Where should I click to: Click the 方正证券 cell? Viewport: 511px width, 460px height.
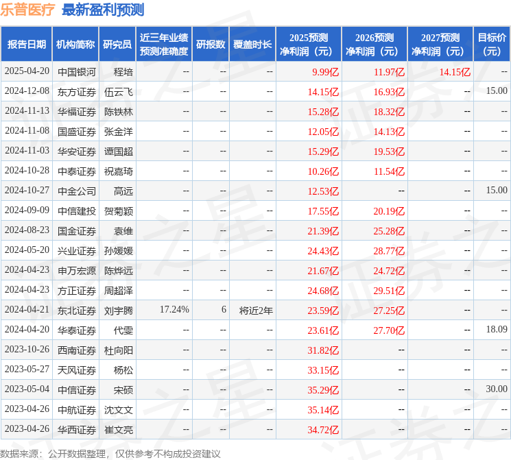point(77,291)
